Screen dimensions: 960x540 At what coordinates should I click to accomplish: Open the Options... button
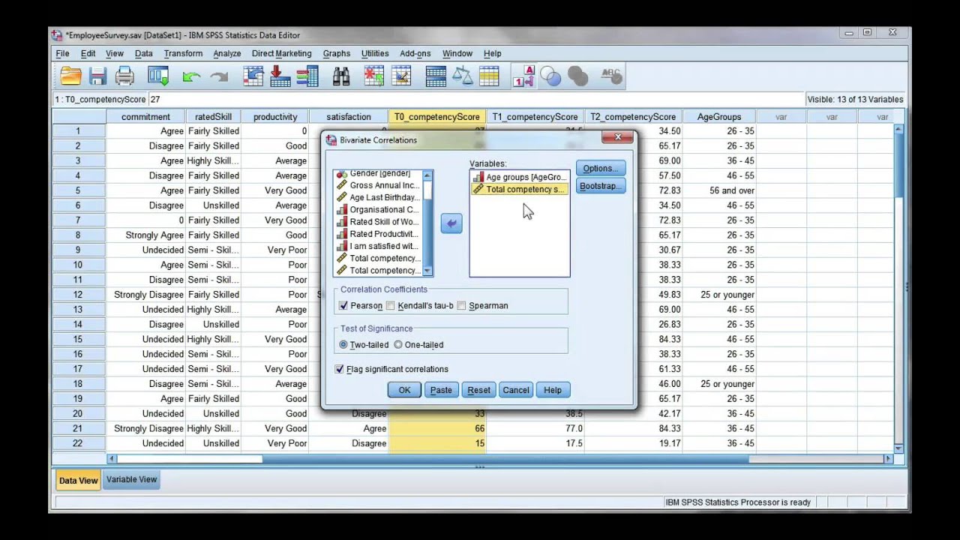pos(601,168)
